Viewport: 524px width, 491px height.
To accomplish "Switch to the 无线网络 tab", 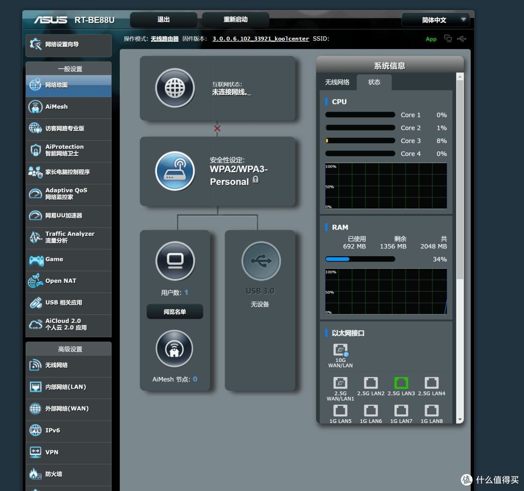I will (337, 82).
